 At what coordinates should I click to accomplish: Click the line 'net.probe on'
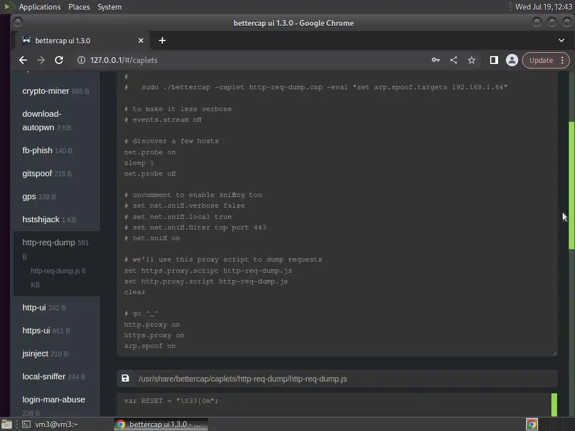pyautogui.click(x=149, y=152)
